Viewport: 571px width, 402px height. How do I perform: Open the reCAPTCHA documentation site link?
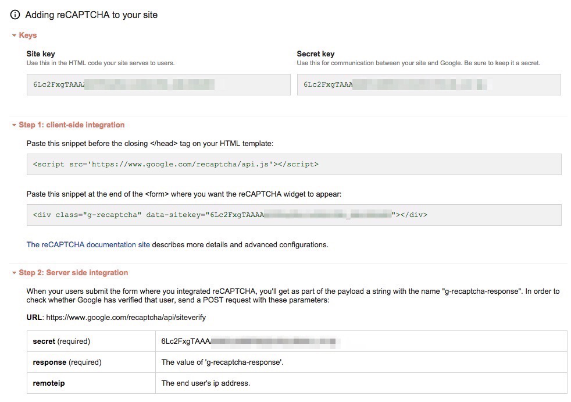(x=87, y=244)
